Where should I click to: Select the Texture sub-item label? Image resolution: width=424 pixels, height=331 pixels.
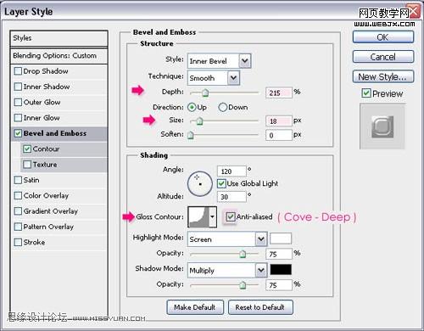coord(45,165)
